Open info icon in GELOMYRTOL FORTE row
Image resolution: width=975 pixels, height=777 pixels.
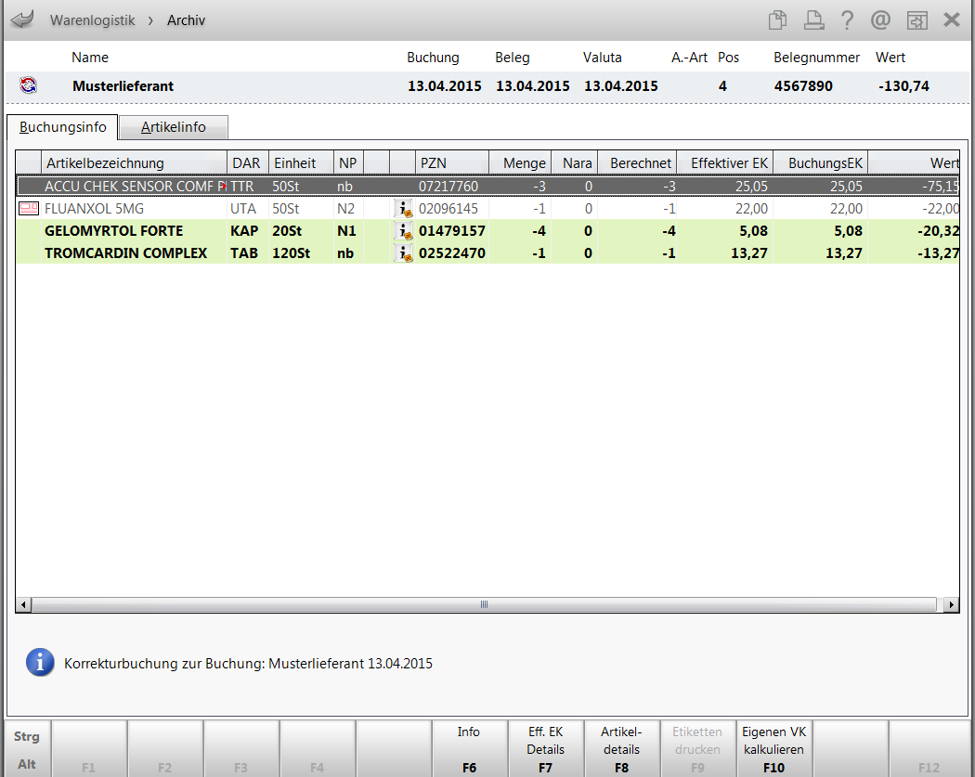[404, 230]
